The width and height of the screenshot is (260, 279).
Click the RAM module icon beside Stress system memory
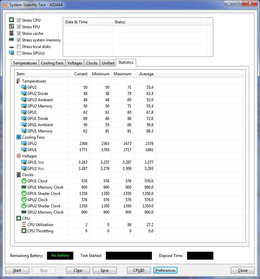pyautogui.click(x=12, y=39)
